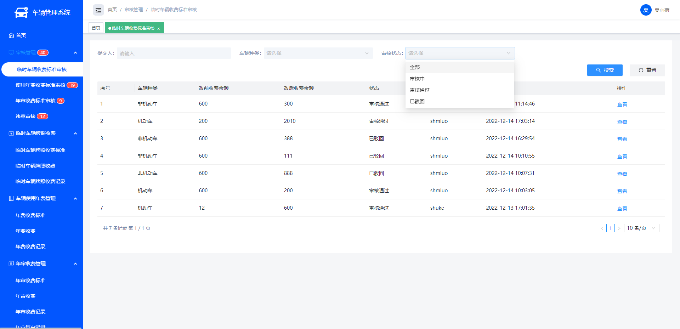Click username 夏雨荷

click(662, 10)
